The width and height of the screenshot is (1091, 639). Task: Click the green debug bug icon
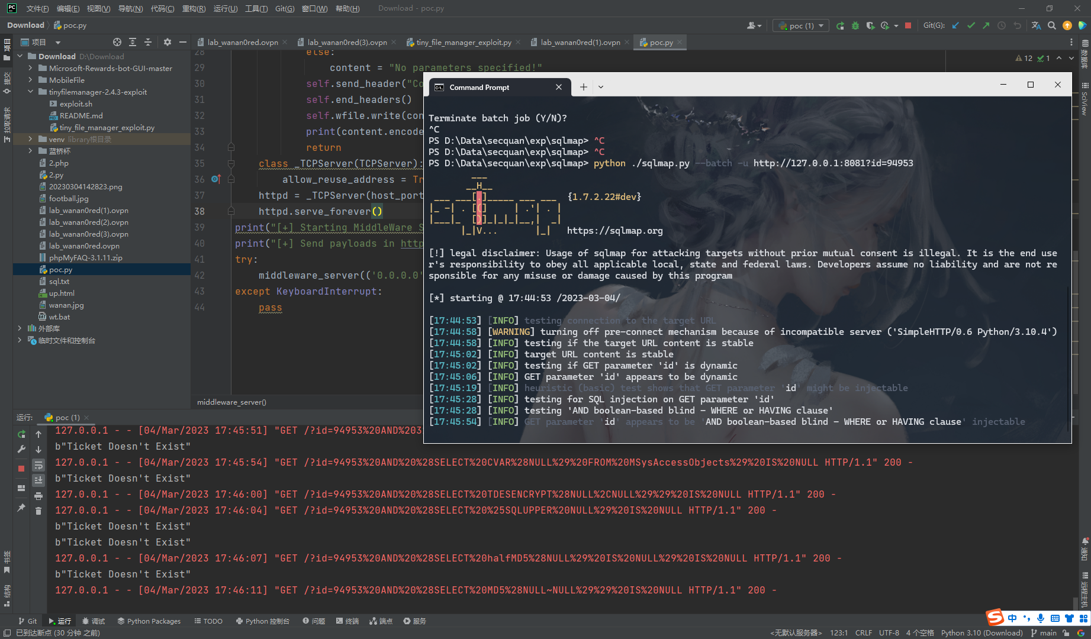tap(855, 25)
